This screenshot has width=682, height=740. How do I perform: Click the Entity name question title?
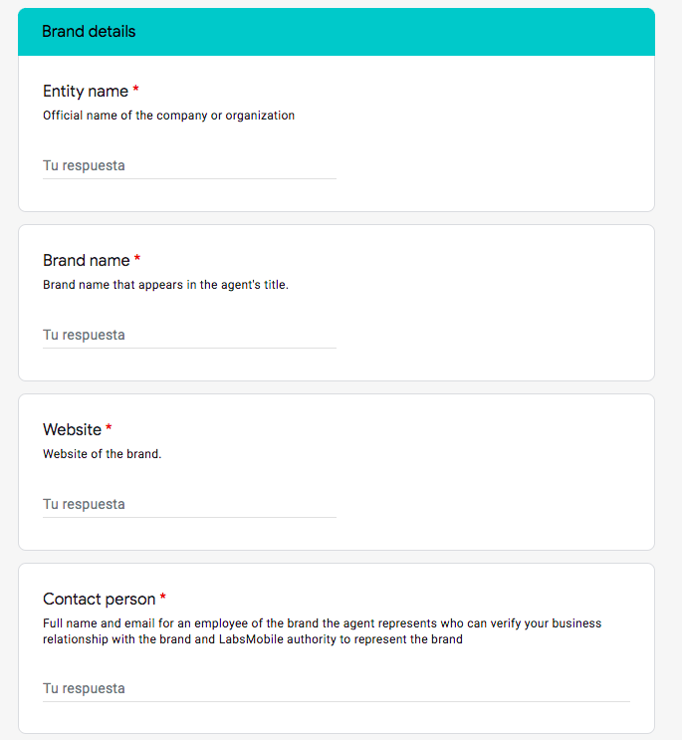[x=86, y=91]
